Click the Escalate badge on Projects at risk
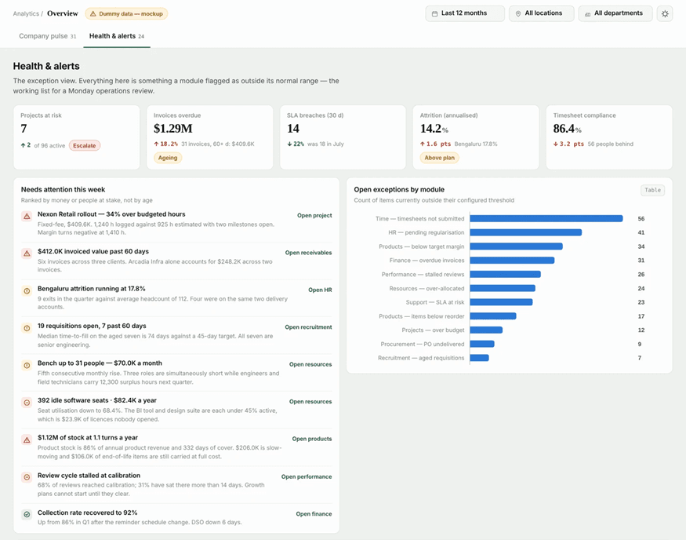 click(x=85, y=145)
